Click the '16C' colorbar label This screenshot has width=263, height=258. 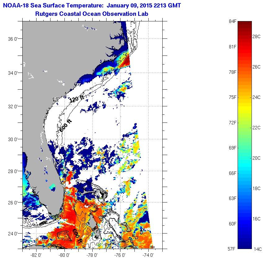[256, 219]
